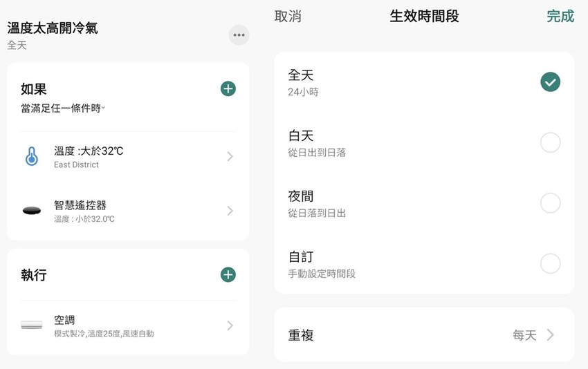Tap 從日落到日出 description text
Image resolution: width=588 pixels, height=369 pixels.
pyautogui.click(x=317, y=213)
